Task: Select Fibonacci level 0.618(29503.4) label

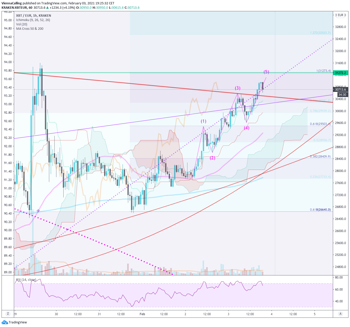Action: pyautogui.click(x=320, y=124)
